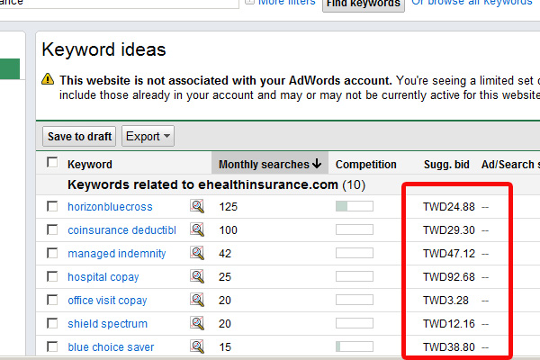This screenshot has height=360, width=540.
Task: Toggle the select-all Keyword header checkbox
Action: [52, 162]
